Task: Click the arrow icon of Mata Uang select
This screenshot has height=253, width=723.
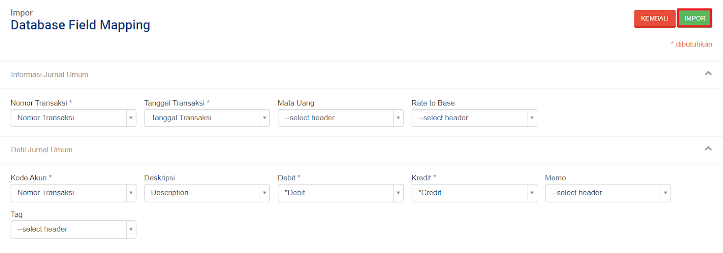Action: coord(398,118)
